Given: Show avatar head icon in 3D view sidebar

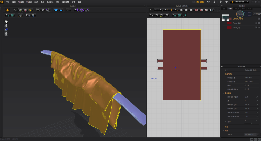Looking at the screenshot, I should coord(6,22).
